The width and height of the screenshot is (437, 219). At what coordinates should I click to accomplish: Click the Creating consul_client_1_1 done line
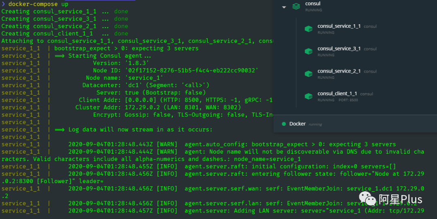coord(65,33)
